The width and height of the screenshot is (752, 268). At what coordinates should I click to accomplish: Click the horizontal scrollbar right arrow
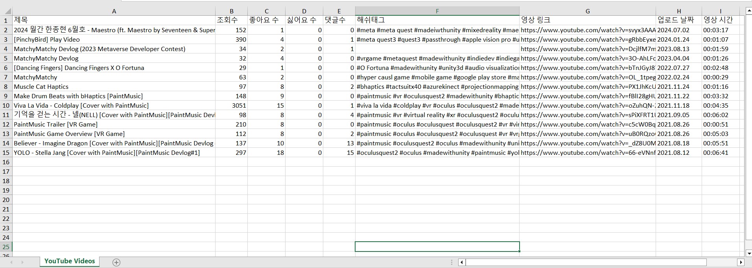741,262
